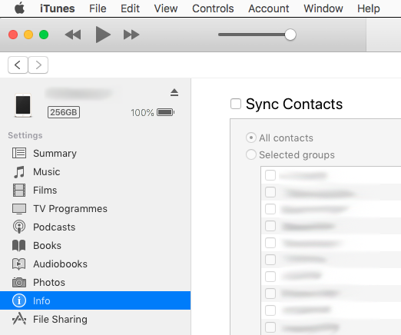Screen dimensions: 401x335
Task: Open the Edit menu
Action: (130, 8)
